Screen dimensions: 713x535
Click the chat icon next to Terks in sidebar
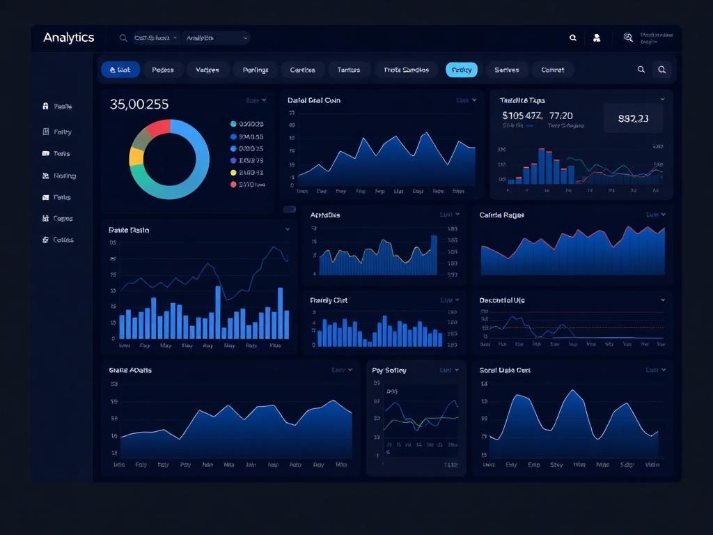[x=45, y=154]
